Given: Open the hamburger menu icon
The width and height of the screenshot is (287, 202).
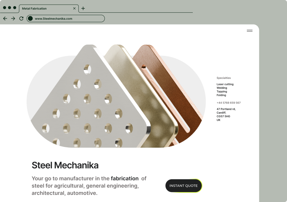Looking at the screenshot, I should coord(250,31).
